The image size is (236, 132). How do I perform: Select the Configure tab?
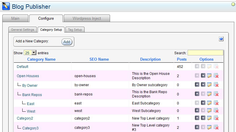coord(46,18)
